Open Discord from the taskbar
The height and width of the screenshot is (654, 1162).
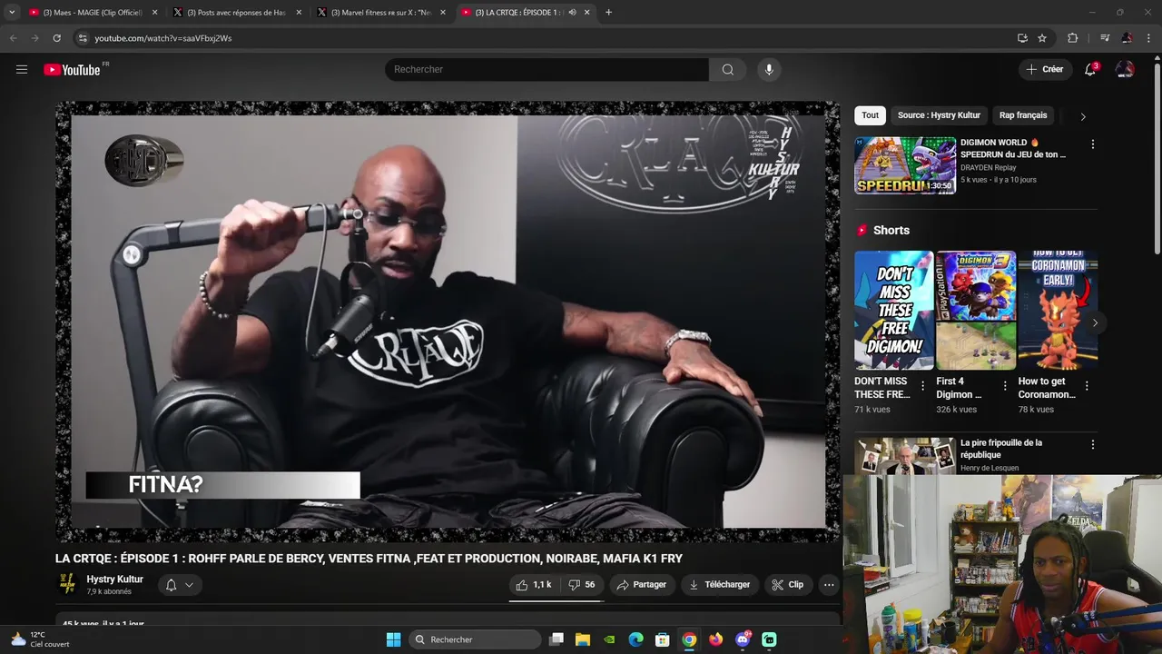(743, 639)
